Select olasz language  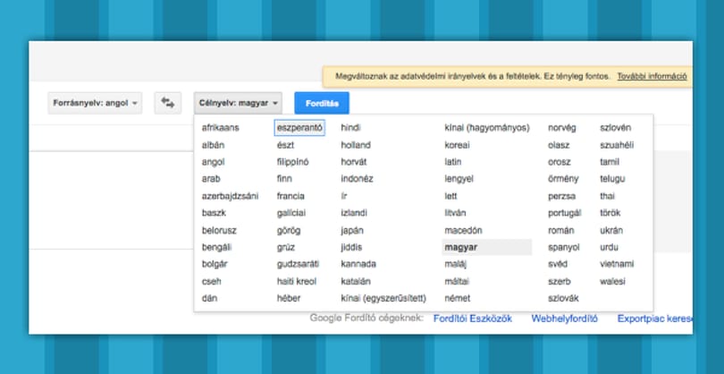[x=559, y=145]
